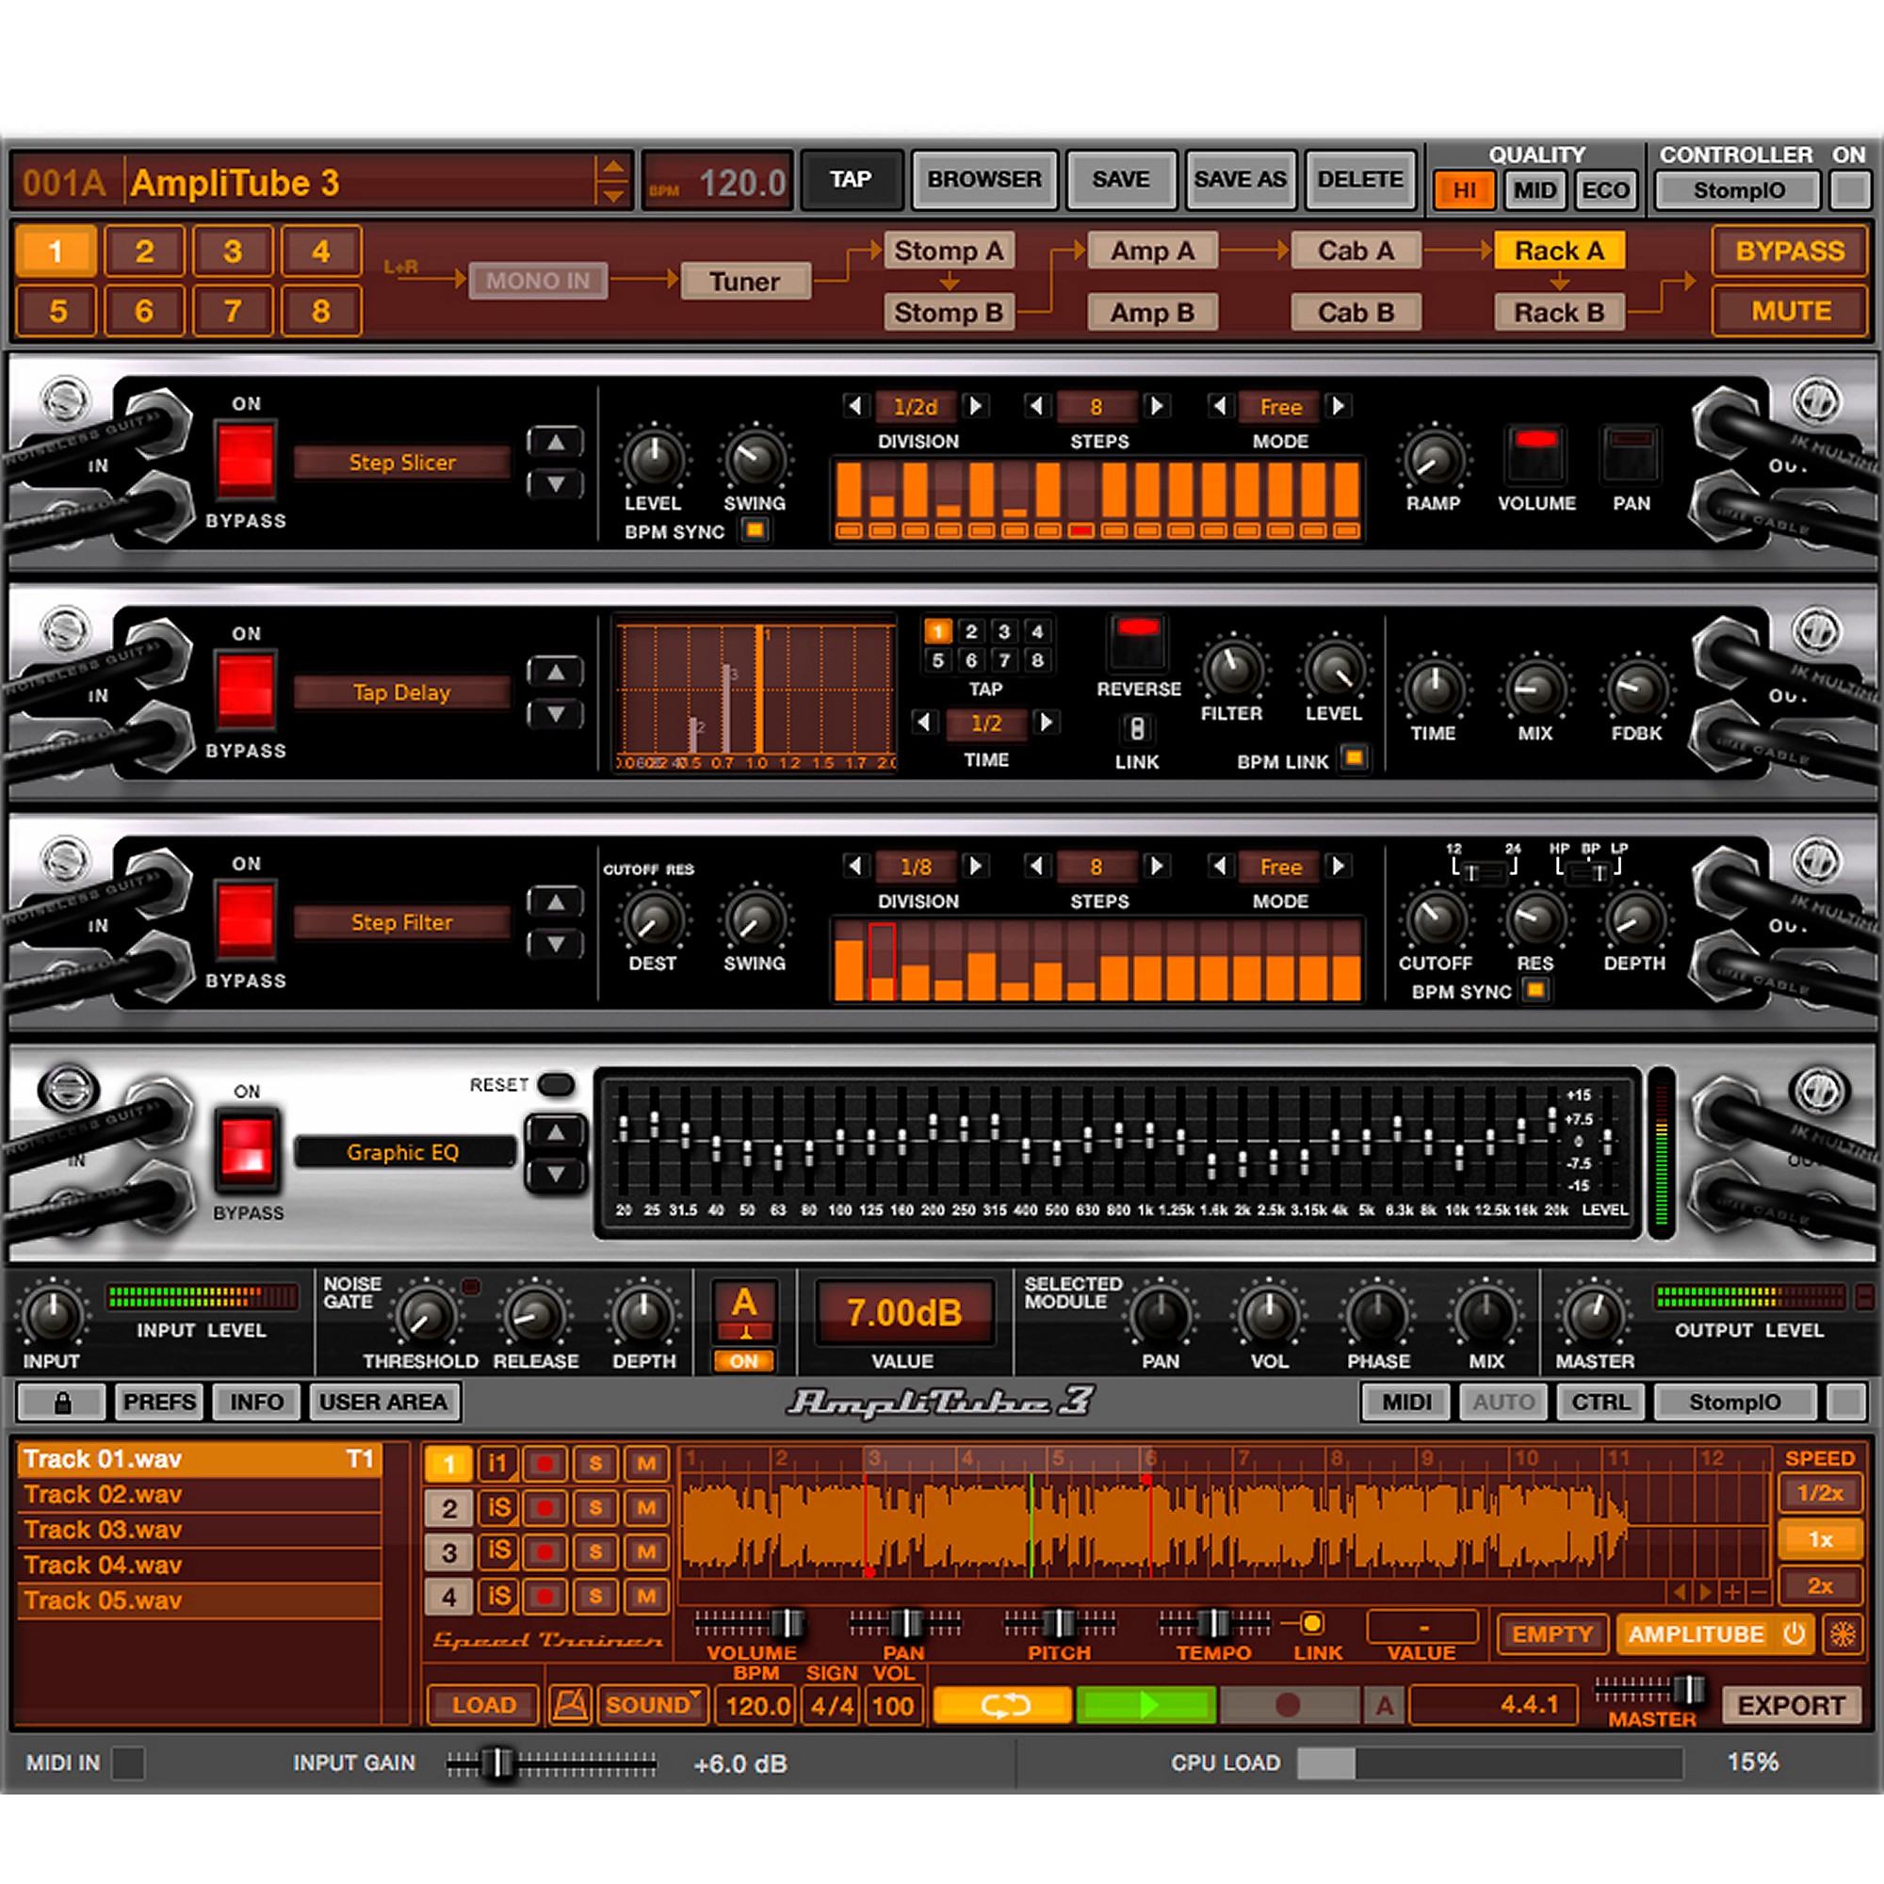The image size is (1884, 1884).
Task: Select Track 03.wav in the track list
Action: [x=101, y=1529]
